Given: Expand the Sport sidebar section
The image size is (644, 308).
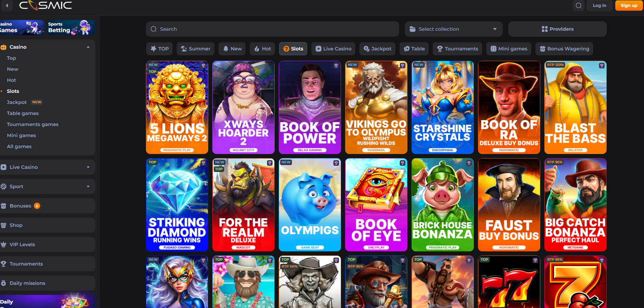Looking at the screenshot, I should (47, 186).
